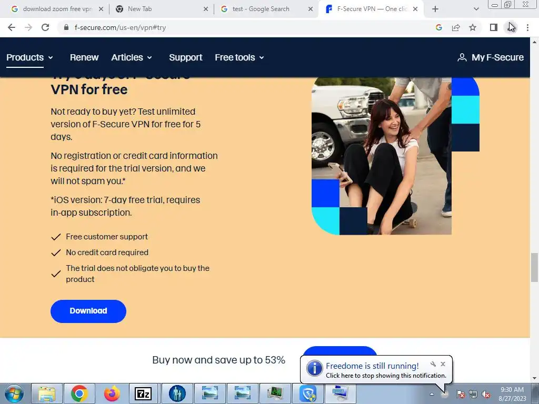Open the Support page link
Image resolution: width=539 pixels, height=404 pixels.
pos(186,57)
